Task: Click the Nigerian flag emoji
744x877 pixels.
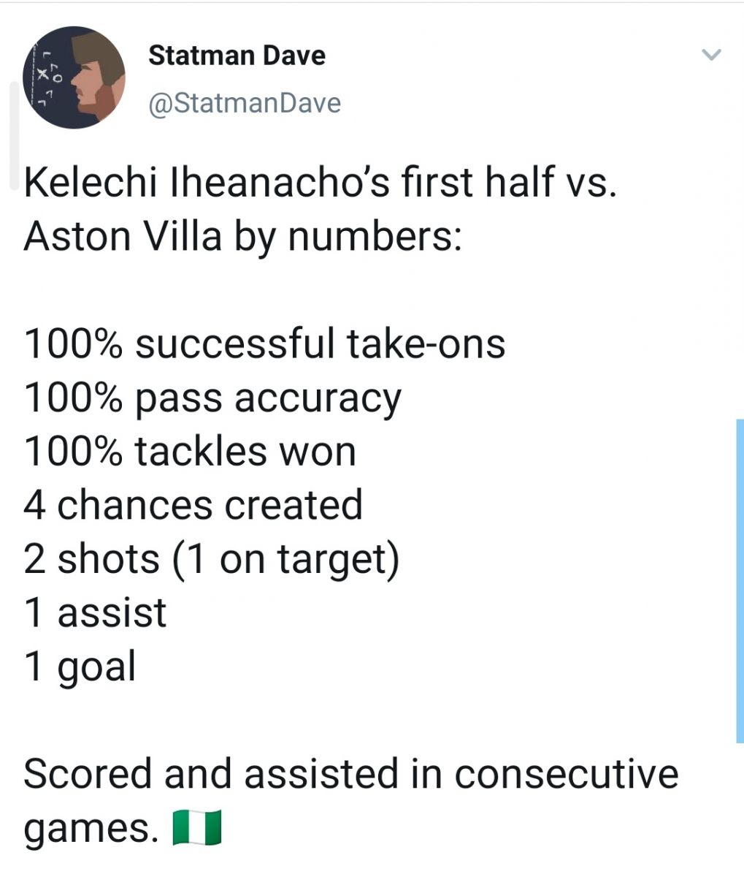Action: coord(196,829)
